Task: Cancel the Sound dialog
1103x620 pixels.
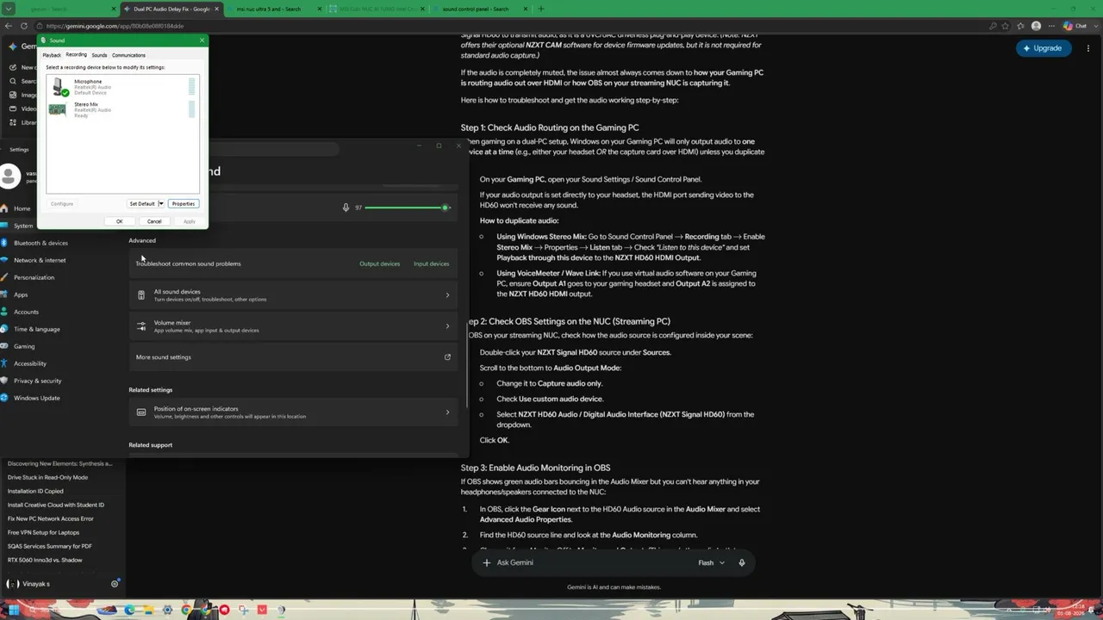Action: 154,221
